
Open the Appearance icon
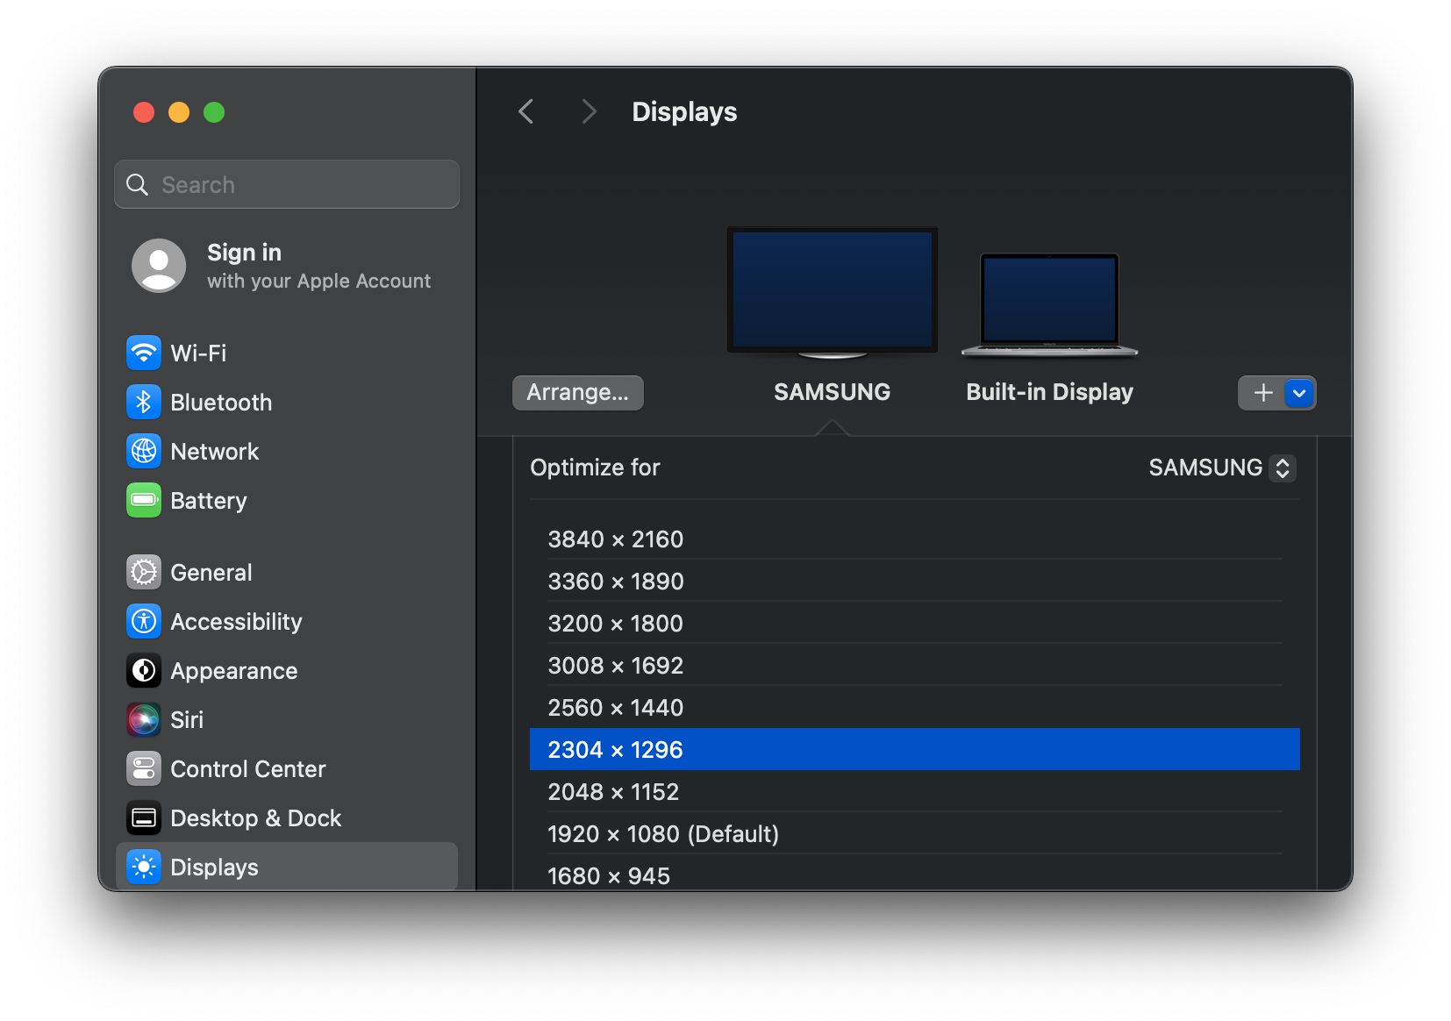(x=144, y=670)
